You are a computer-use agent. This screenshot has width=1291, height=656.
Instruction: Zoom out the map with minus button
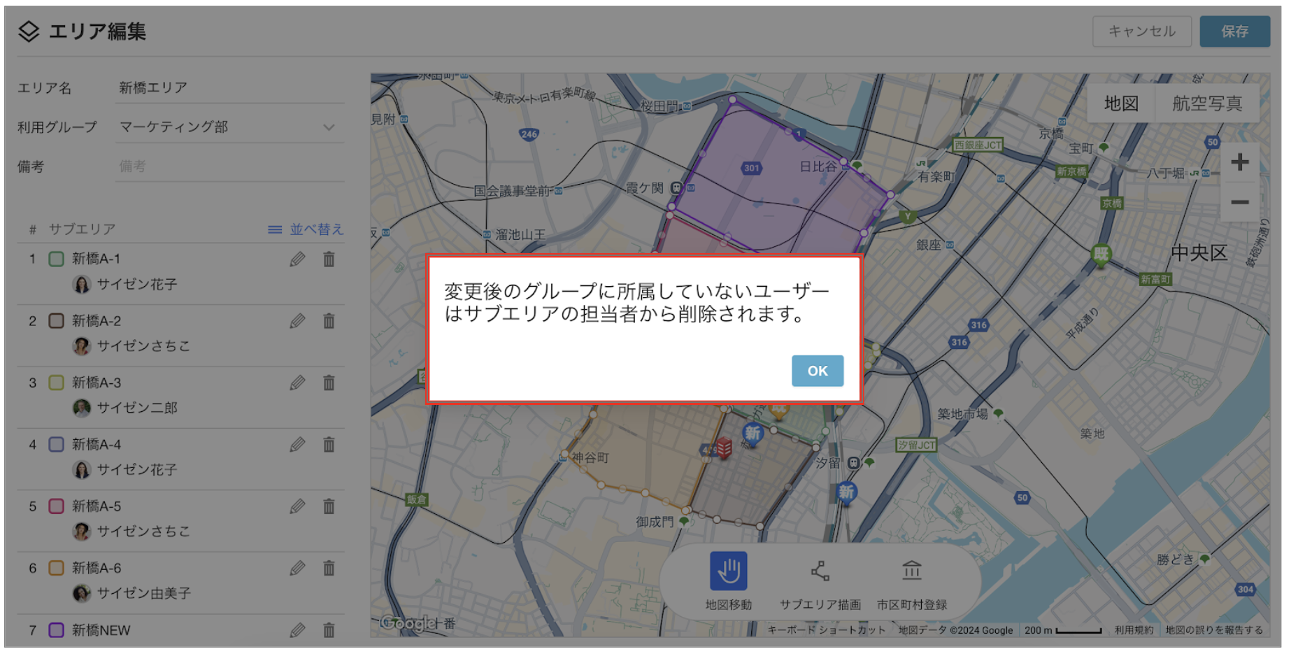[x=1240, y=203]
